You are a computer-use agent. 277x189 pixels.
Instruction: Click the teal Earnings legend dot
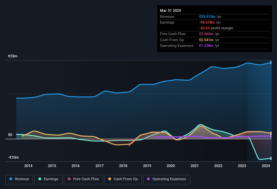coord(40,179)
